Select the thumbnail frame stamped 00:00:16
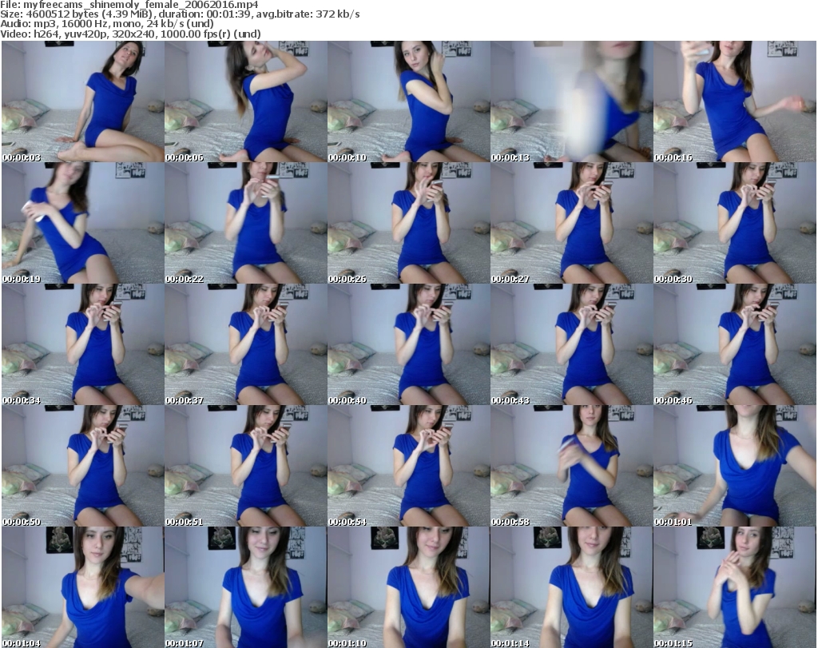Screen dimensions: 818x648 tap(735, 101)
